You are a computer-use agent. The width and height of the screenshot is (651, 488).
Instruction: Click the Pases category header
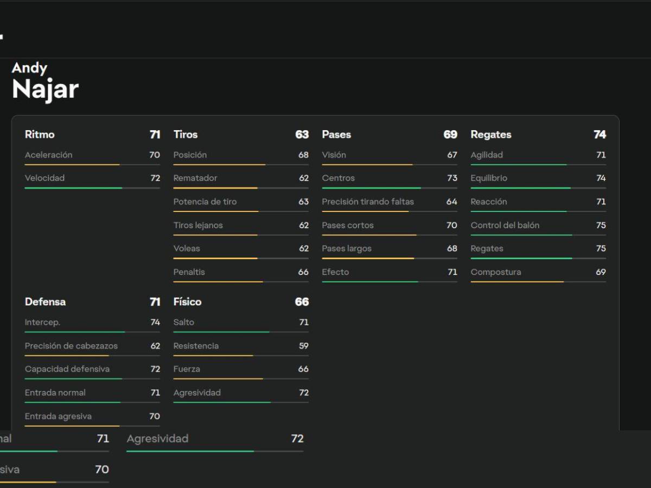coord(336,134)
